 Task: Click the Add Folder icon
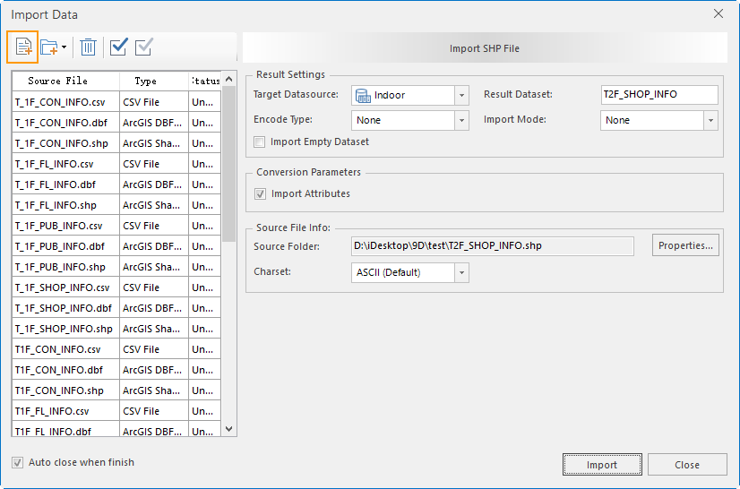click(x=48, y=47)
